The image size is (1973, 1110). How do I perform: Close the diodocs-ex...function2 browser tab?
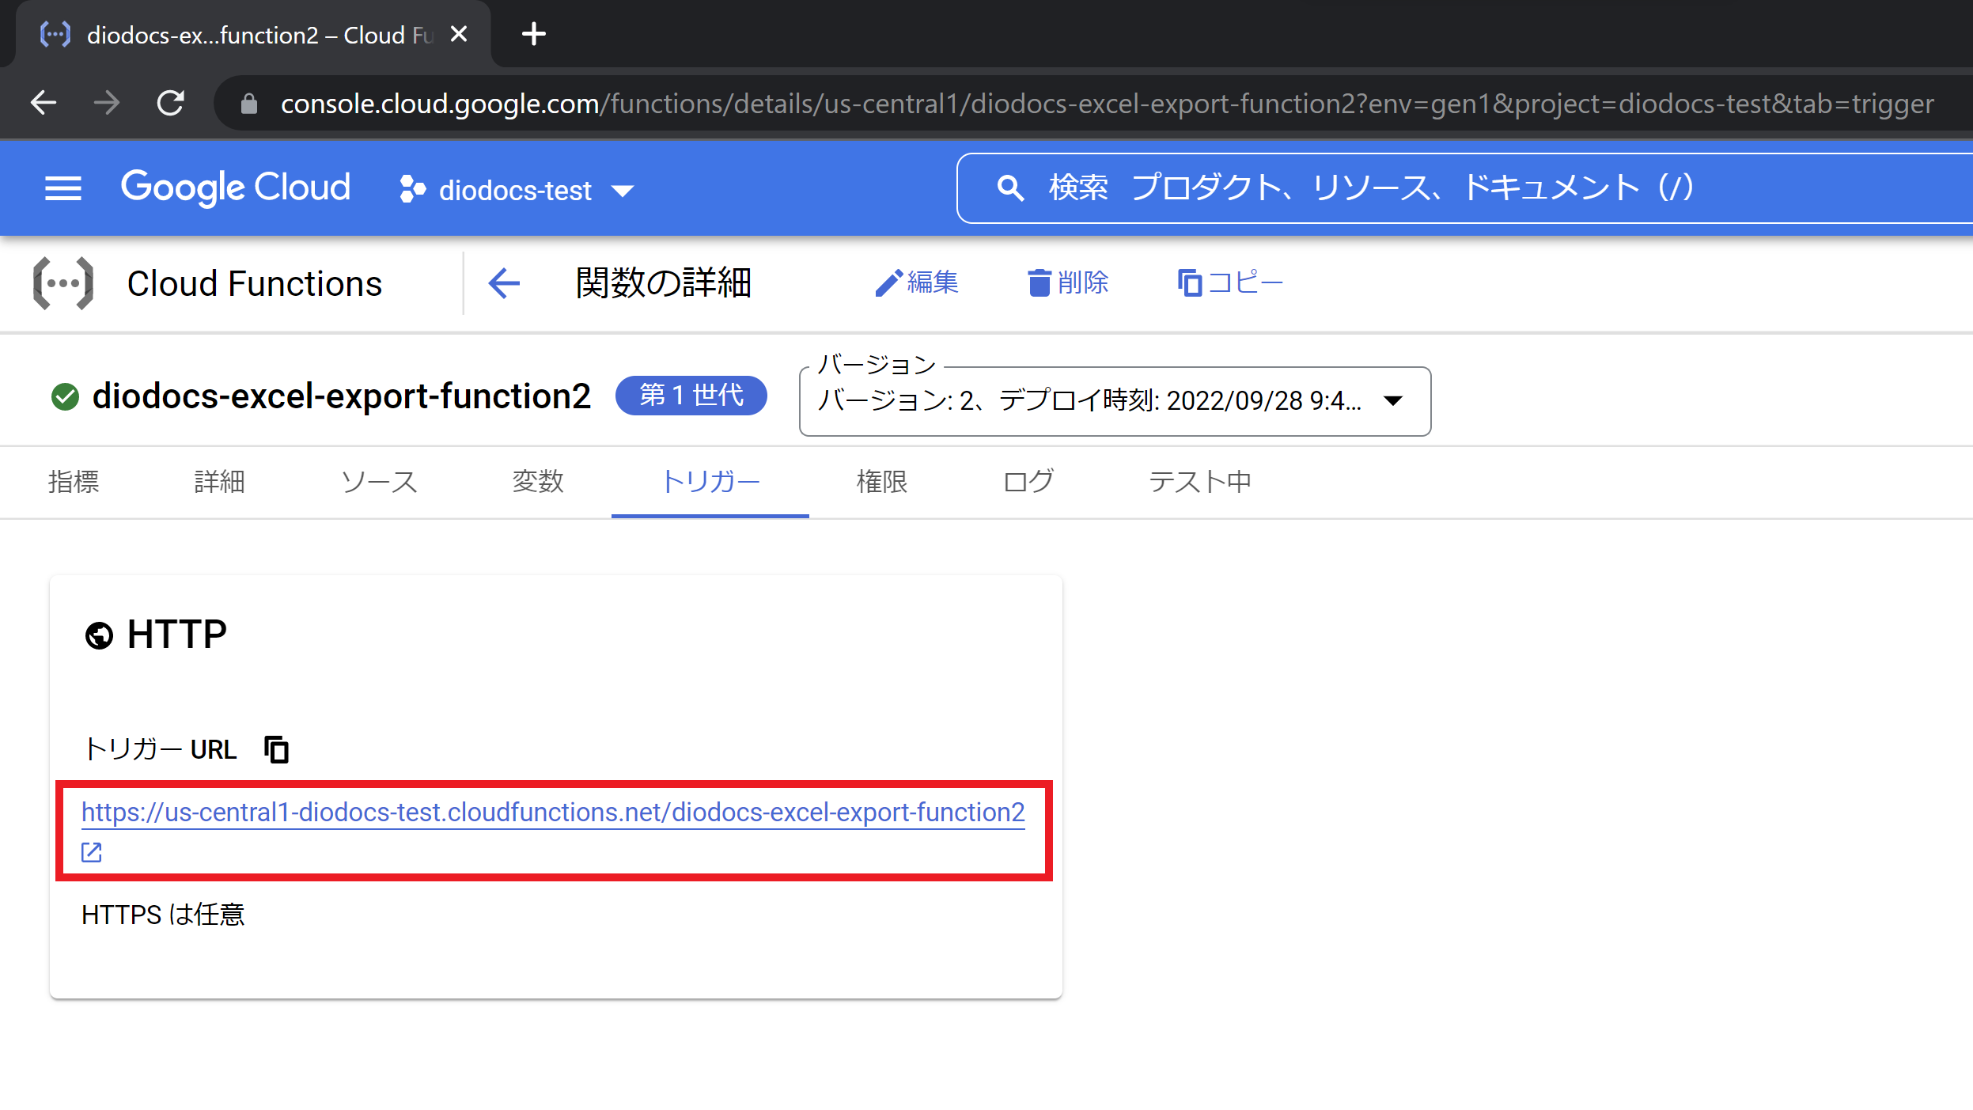(x=459, y=34)
